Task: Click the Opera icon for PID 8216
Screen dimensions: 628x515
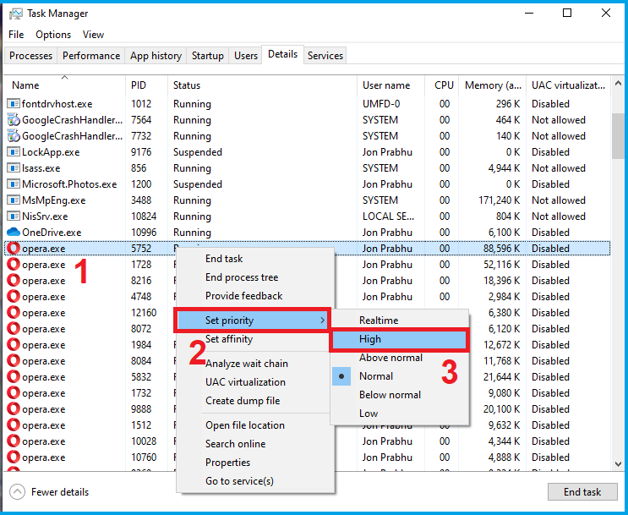Action: (14, 280)
